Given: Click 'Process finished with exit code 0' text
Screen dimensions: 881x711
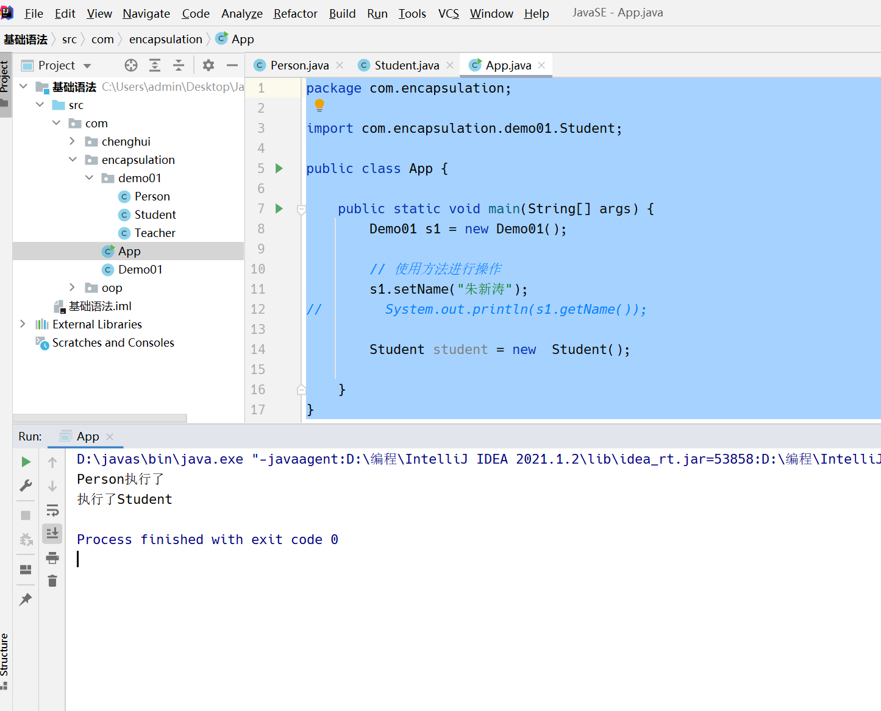Looking at the screenshot, I should click(x=207, y=539).
